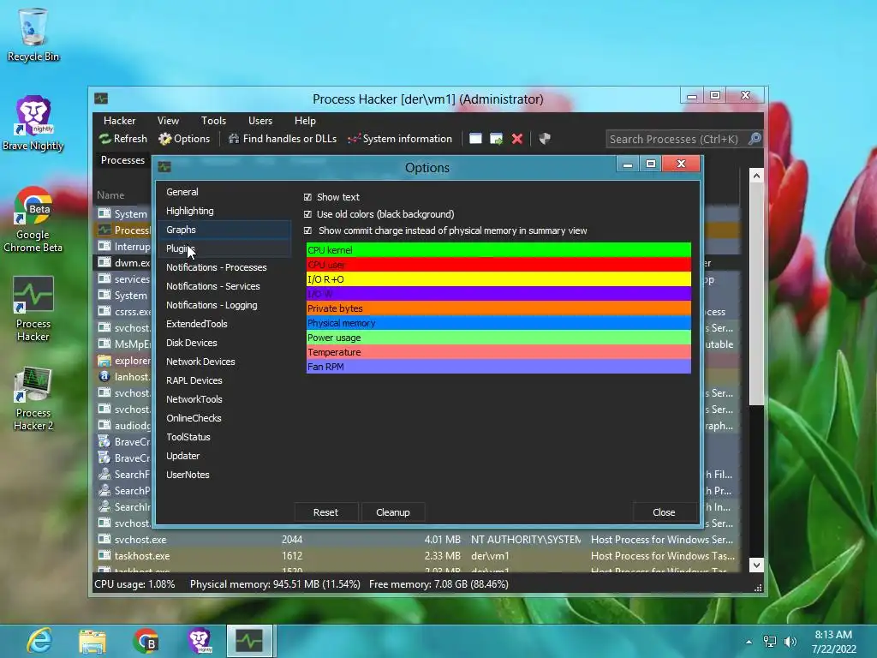
Task: Click the search magnifier icon
Action: pos(755,139)
